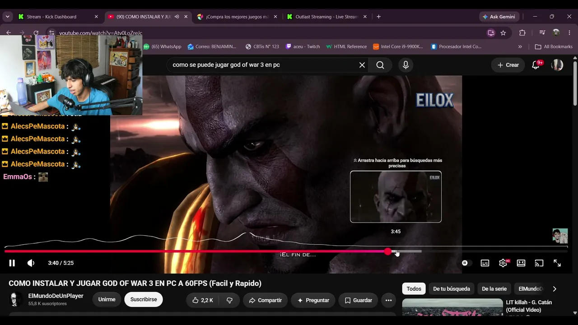The image size is (578, 325).
Task: Go back to the previous page
Action: 9,33
